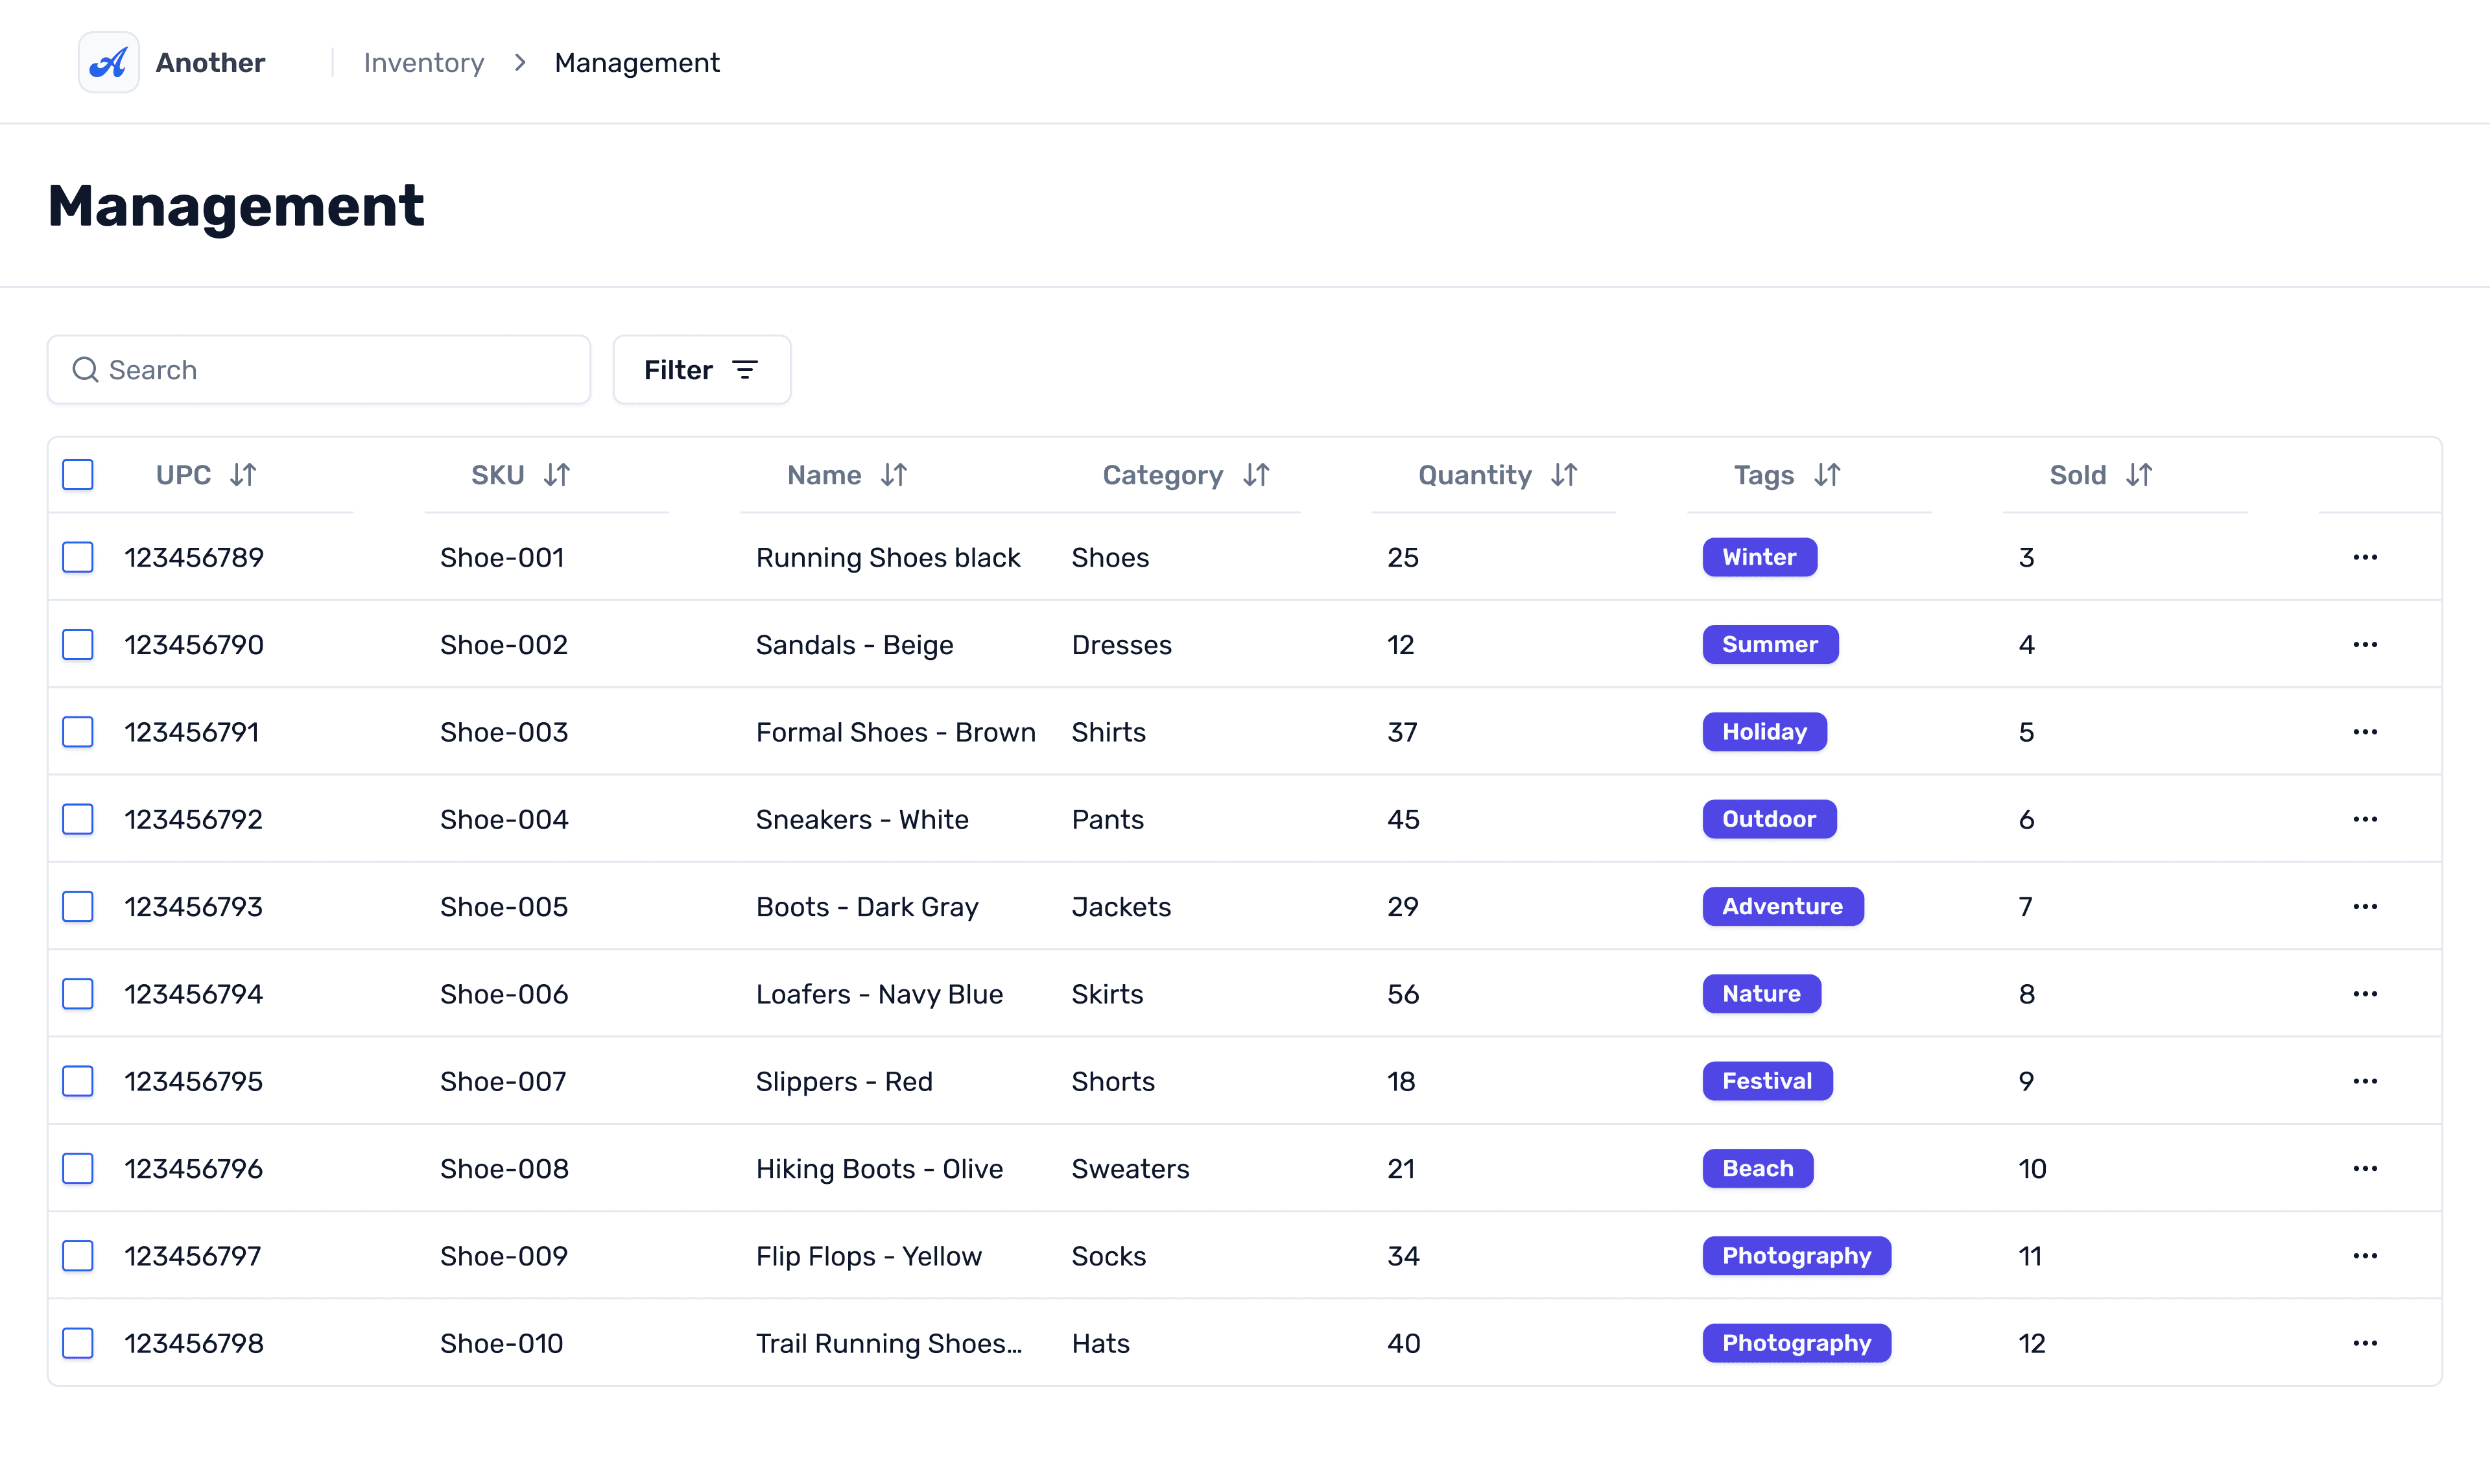The width and height of the screenshot is (2490, 1484).
Task: Sort table by UPC column arrows
Action: (243, 475)
